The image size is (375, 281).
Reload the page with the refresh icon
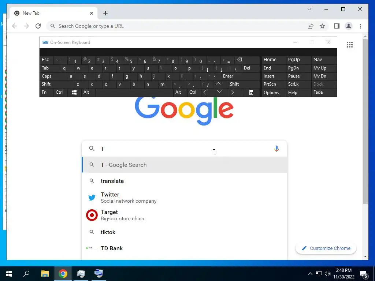tap(38, 26)
